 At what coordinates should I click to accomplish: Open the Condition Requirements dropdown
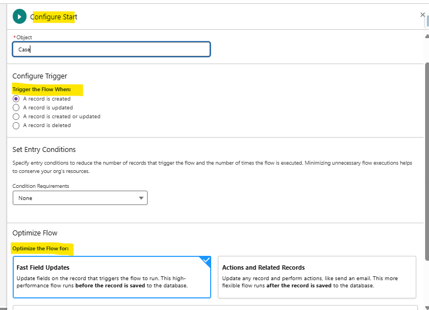point(80,198)
